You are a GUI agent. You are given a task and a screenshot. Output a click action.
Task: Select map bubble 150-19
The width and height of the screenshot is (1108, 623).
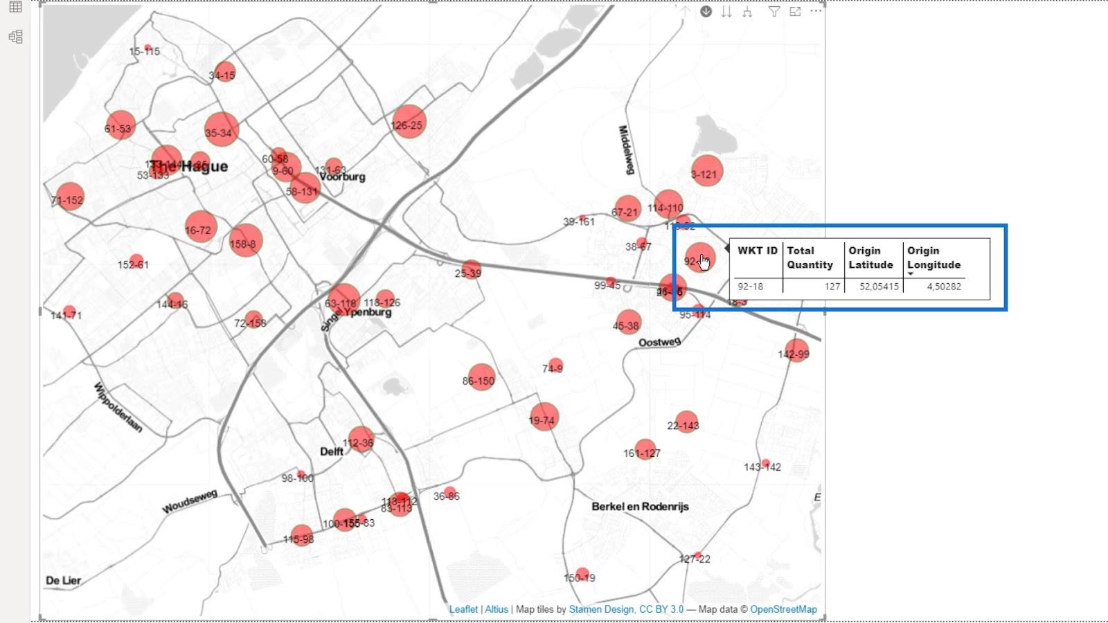click(x=582, y=575)
